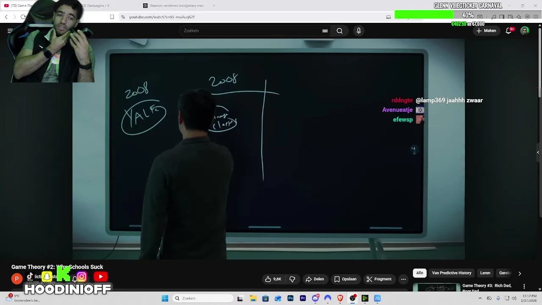542x305 pixels.
Task: Launch Premiere Pro from the taskbar
Action: pyautogui.click(x=303, y=298)
